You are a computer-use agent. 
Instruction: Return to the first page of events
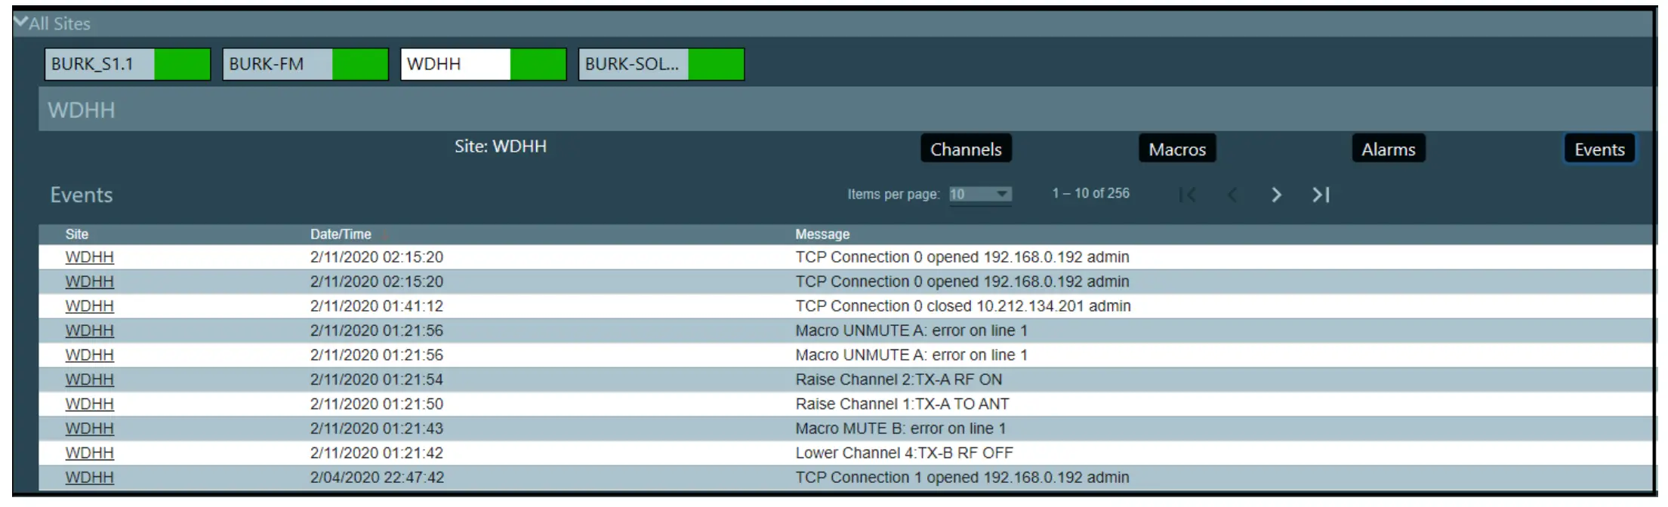1189,195
